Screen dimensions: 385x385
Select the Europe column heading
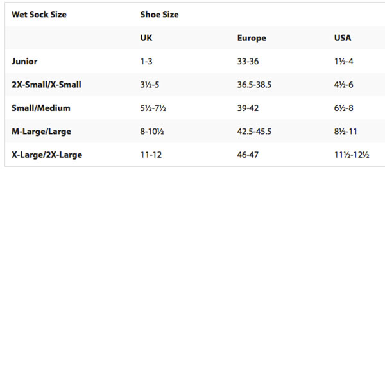click(252, 38)
